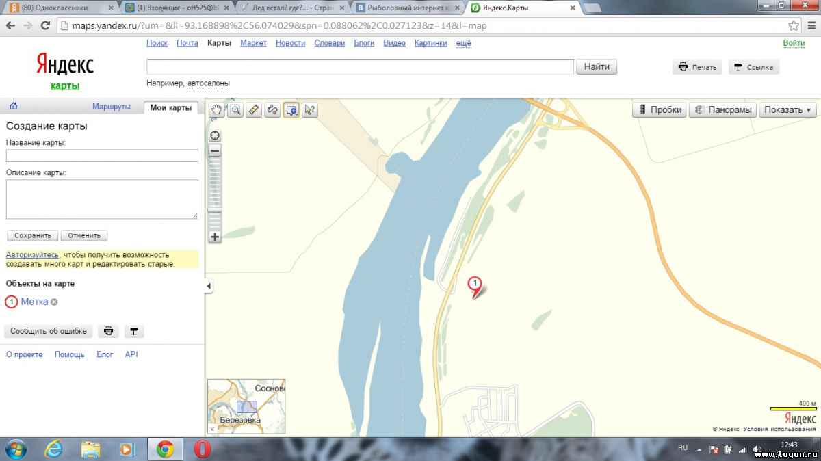This screenshot has height=461, width=821.
Task: Click the Отменить button
Action: point(84,235)
